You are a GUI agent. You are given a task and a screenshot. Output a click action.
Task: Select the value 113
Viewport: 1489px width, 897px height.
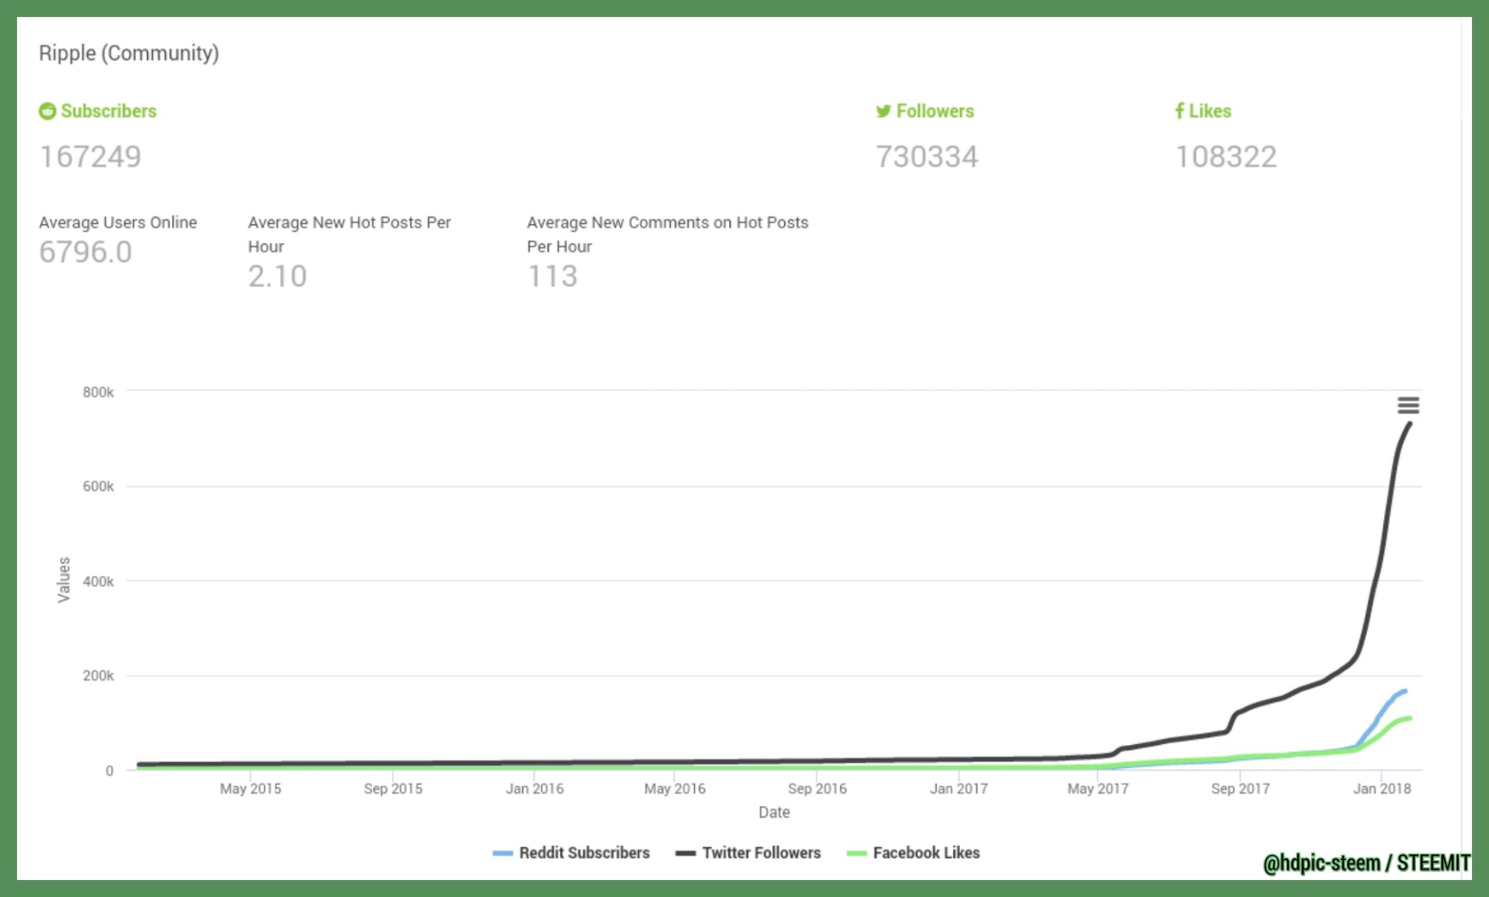[x=552, y=277]
